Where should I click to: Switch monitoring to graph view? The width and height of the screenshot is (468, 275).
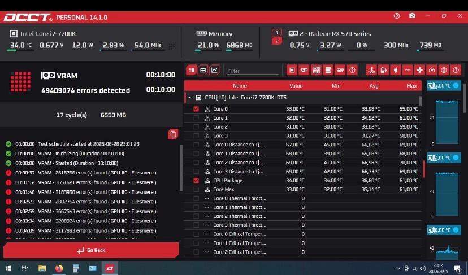click(x=214, y=71)
